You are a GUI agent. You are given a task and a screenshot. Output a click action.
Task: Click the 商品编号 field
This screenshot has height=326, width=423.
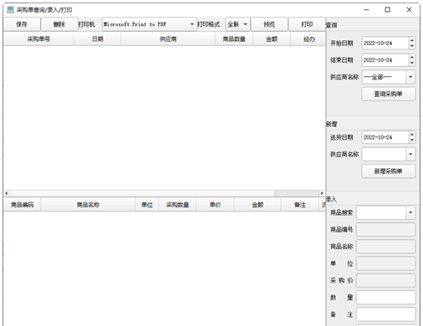click(x=386, y=230)
